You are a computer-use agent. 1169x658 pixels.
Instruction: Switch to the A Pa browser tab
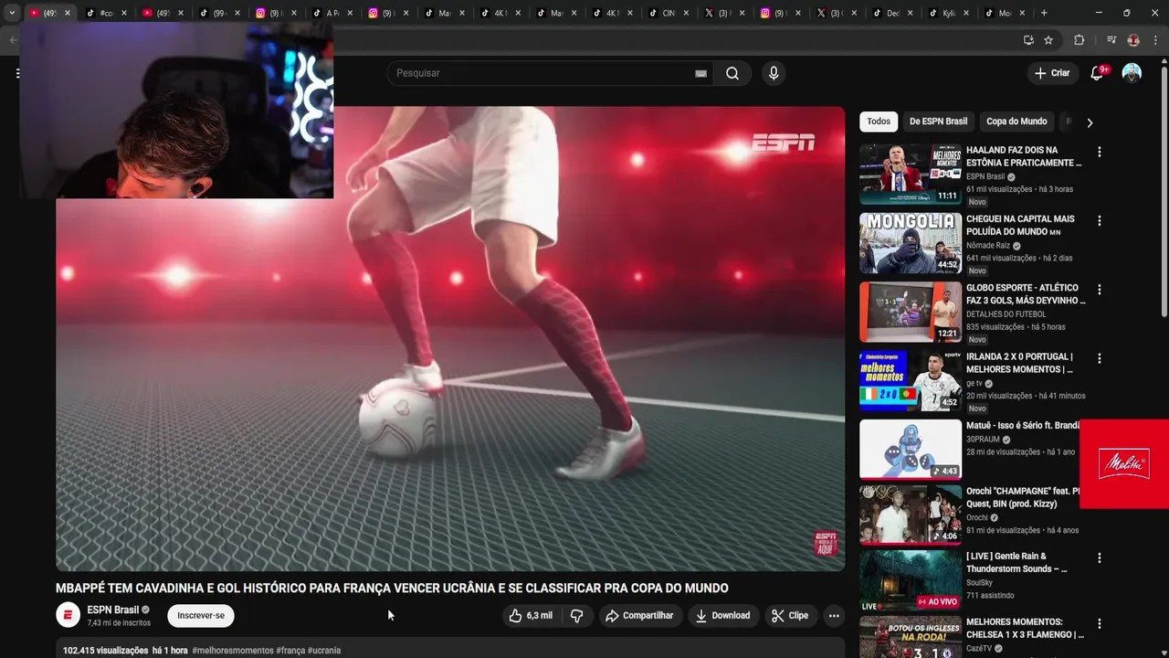pyautogui.click(x=331, y=13)
